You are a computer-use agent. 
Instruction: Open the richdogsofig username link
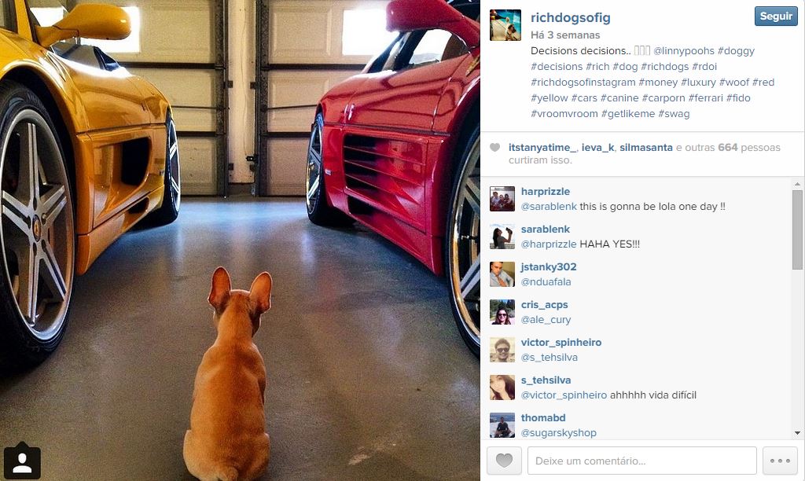[x=571, y=17]
